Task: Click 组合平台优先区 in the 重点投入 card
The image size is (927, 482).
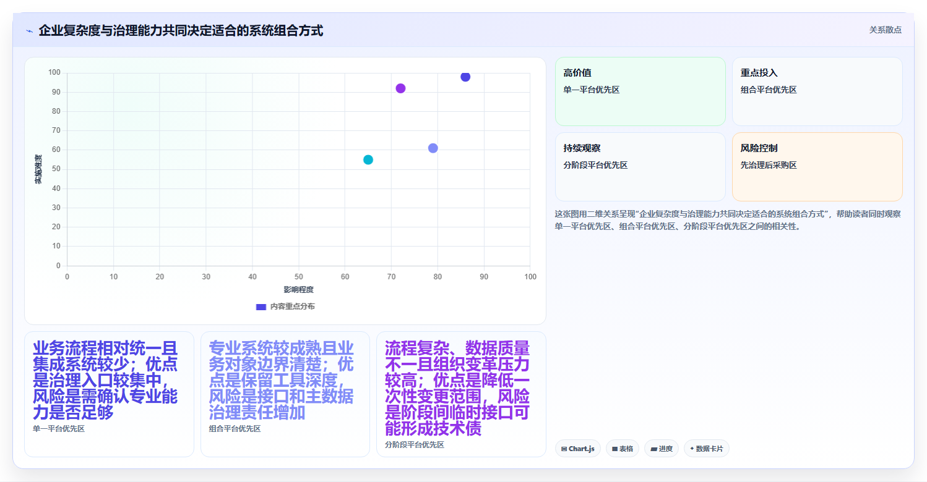Action: 769,90
